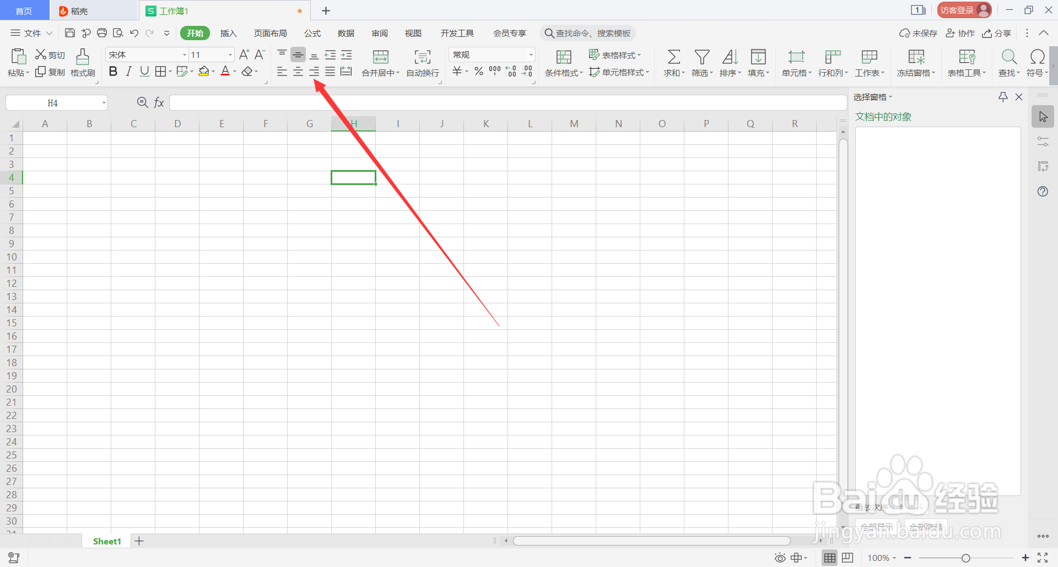The height and width of the screenshot is (567, 1058).
Task: Expand the File (文件) menu arrow
Action: [x=49, y=33]
